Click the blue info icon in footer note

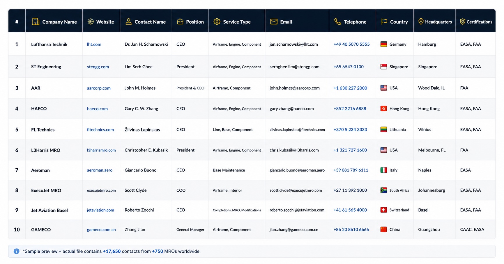coord(17,251)
